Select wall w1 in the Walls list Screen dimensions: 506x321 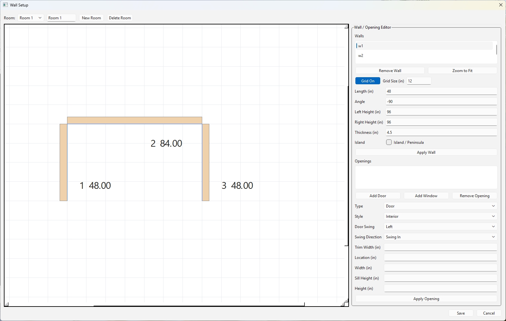pos(424,46)
